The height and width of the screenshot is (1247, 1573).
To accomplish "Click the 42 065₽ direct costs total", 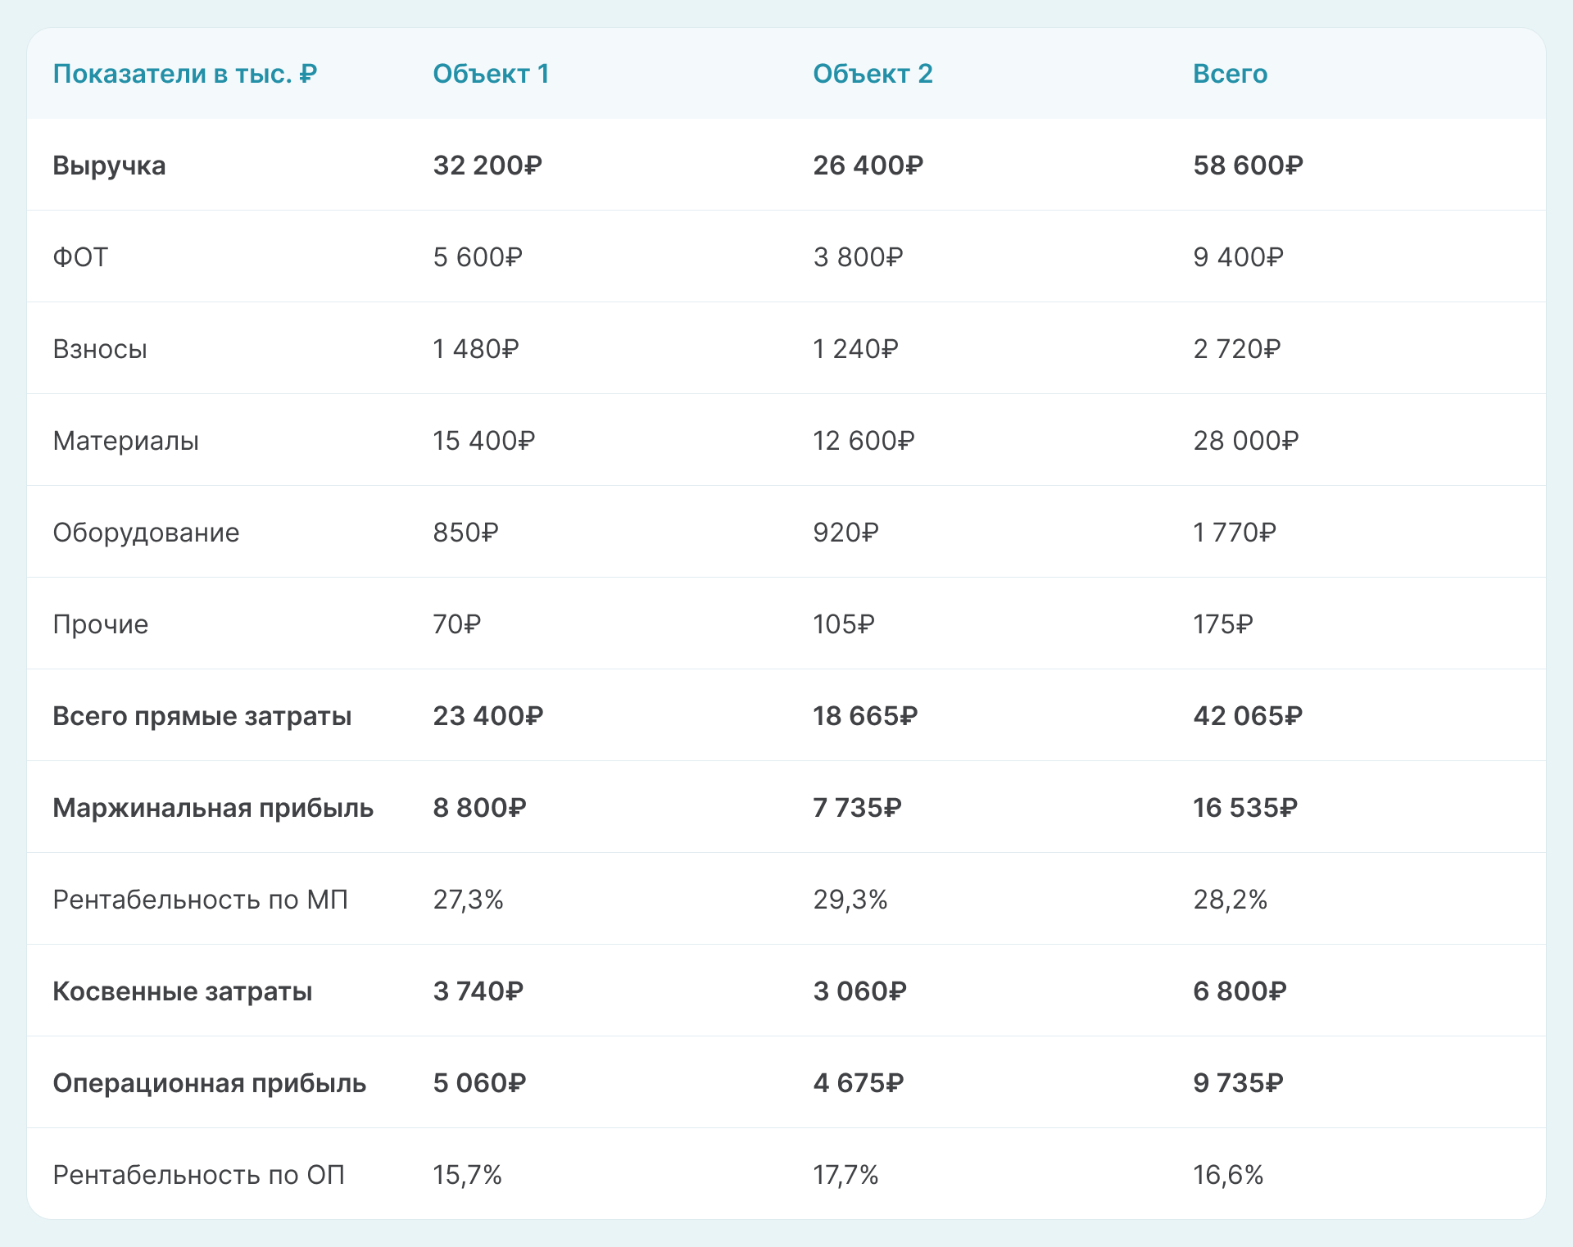I will coord(1247,716).
